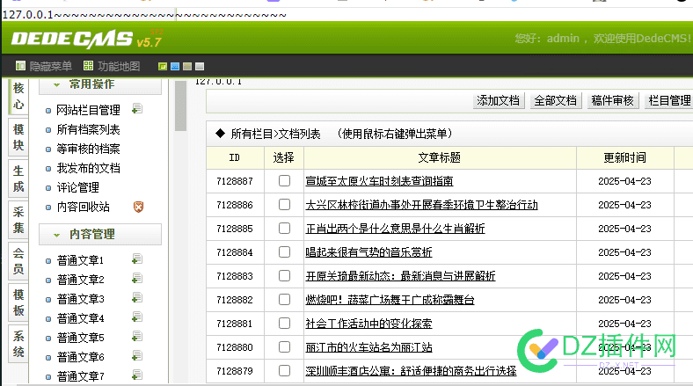This screenshot has height=386, width=693.
Task: Click the 栏目管理 button
Action: click(669, 101)
